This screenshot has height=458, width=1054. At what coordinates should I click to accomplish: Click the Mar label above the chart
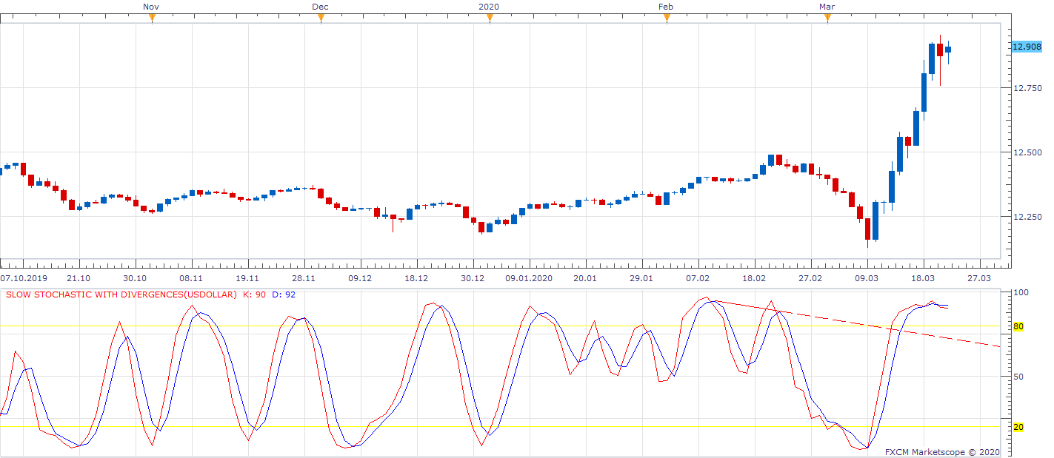(x=827, y=7)
